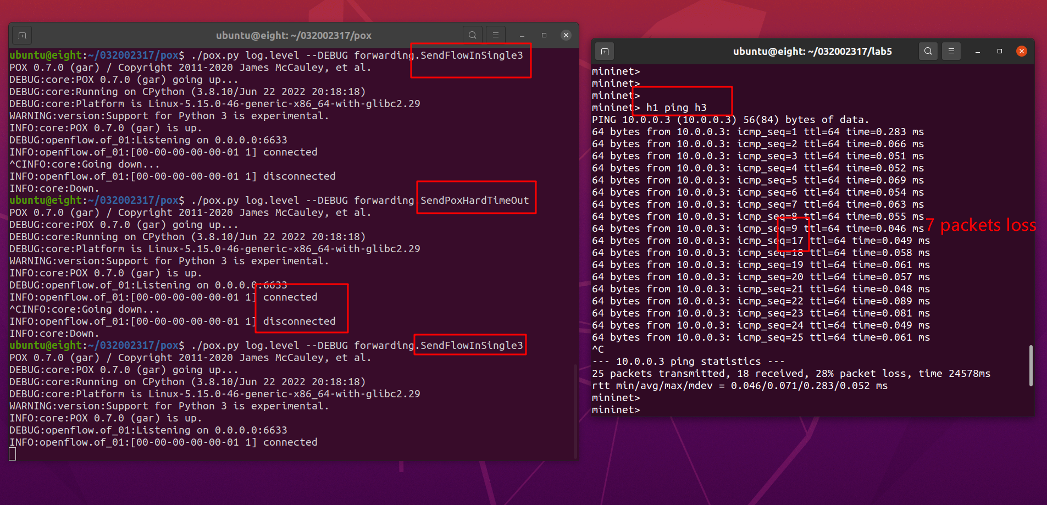Click the ping reply line with icmp_seq=22
The width and height of the screenshot is (1047, 505).
761,301
